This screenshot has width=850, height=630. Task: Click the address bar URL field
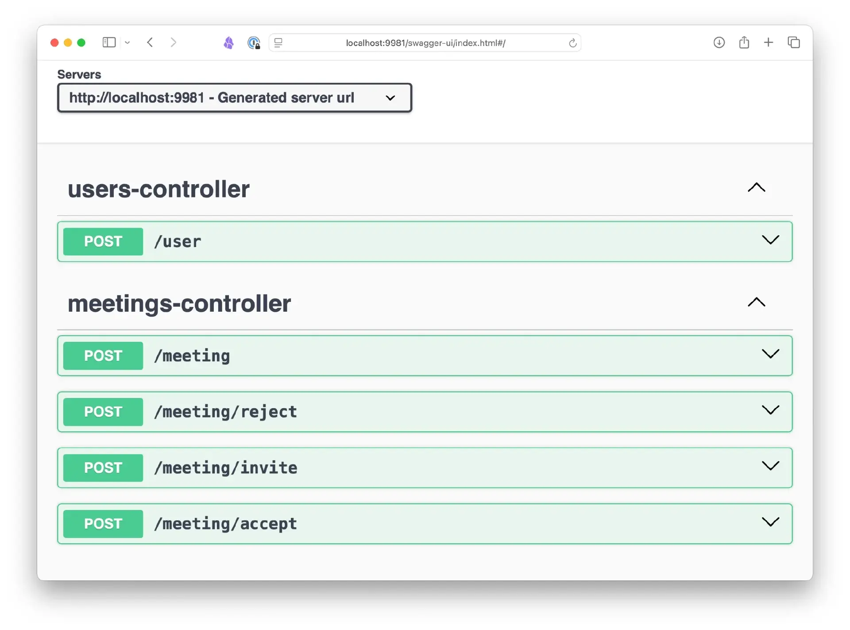click(425, 43)
